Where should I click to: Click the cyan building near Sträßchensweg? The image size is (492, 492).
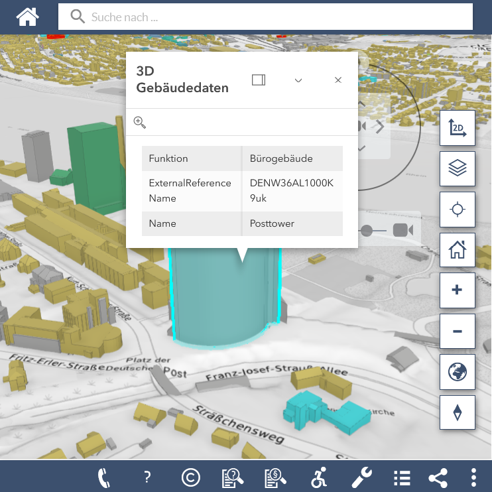point(326,412)
